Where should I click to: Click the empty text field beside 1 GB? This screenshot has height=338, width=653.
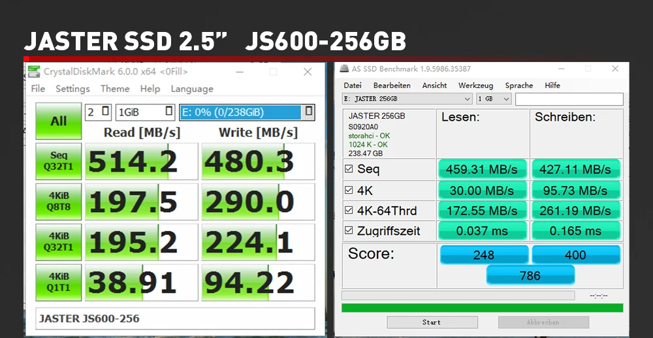pyautogui.click(x=569, y=99)
